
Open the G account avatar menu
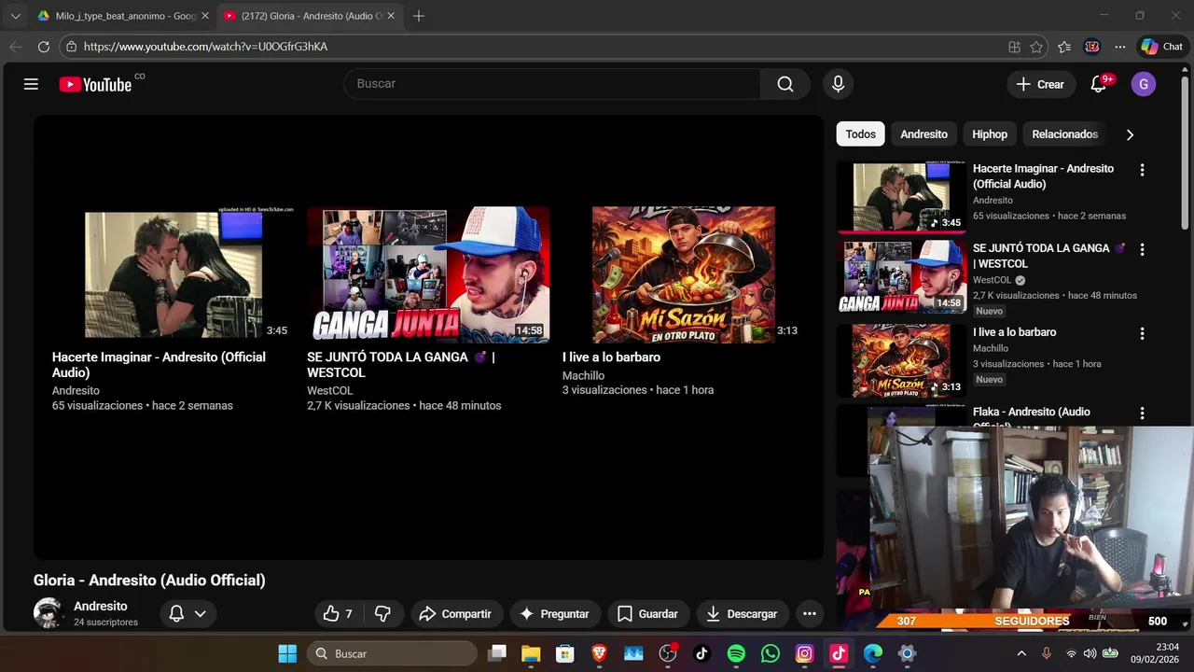click(1144, 84)
